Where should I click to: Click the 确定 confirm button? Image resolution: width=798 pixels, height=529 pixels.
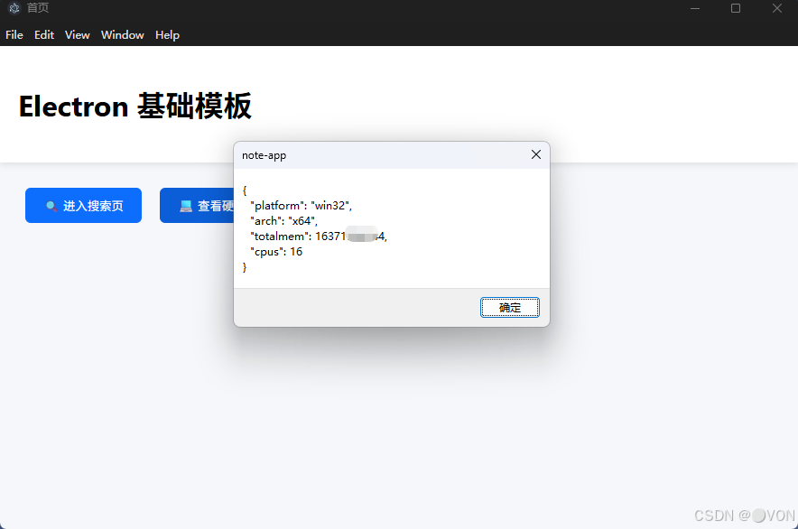tap(509, 307)
